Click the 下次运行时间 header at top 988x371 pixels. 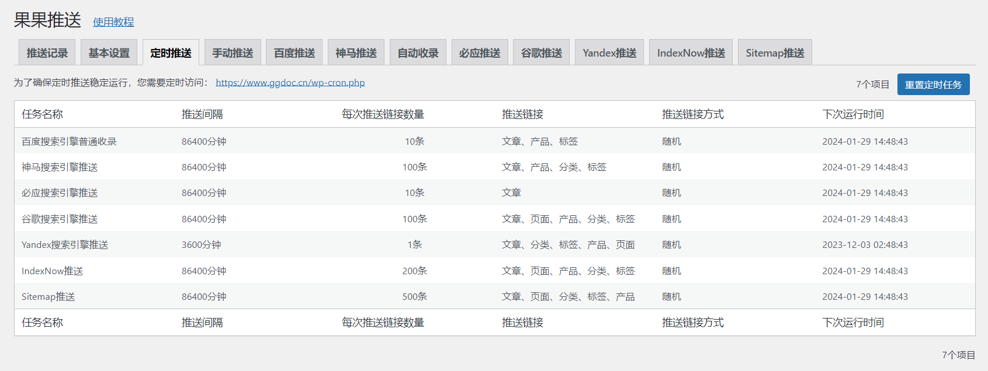[853, 114]
